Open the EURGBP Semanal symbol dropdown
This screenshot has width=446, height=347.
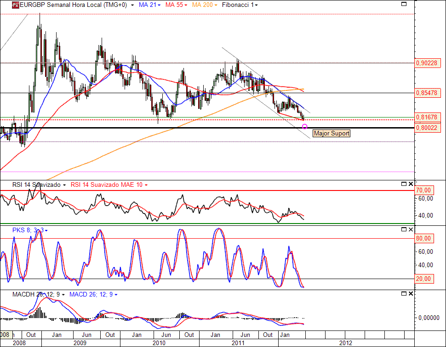pos(132,5)
